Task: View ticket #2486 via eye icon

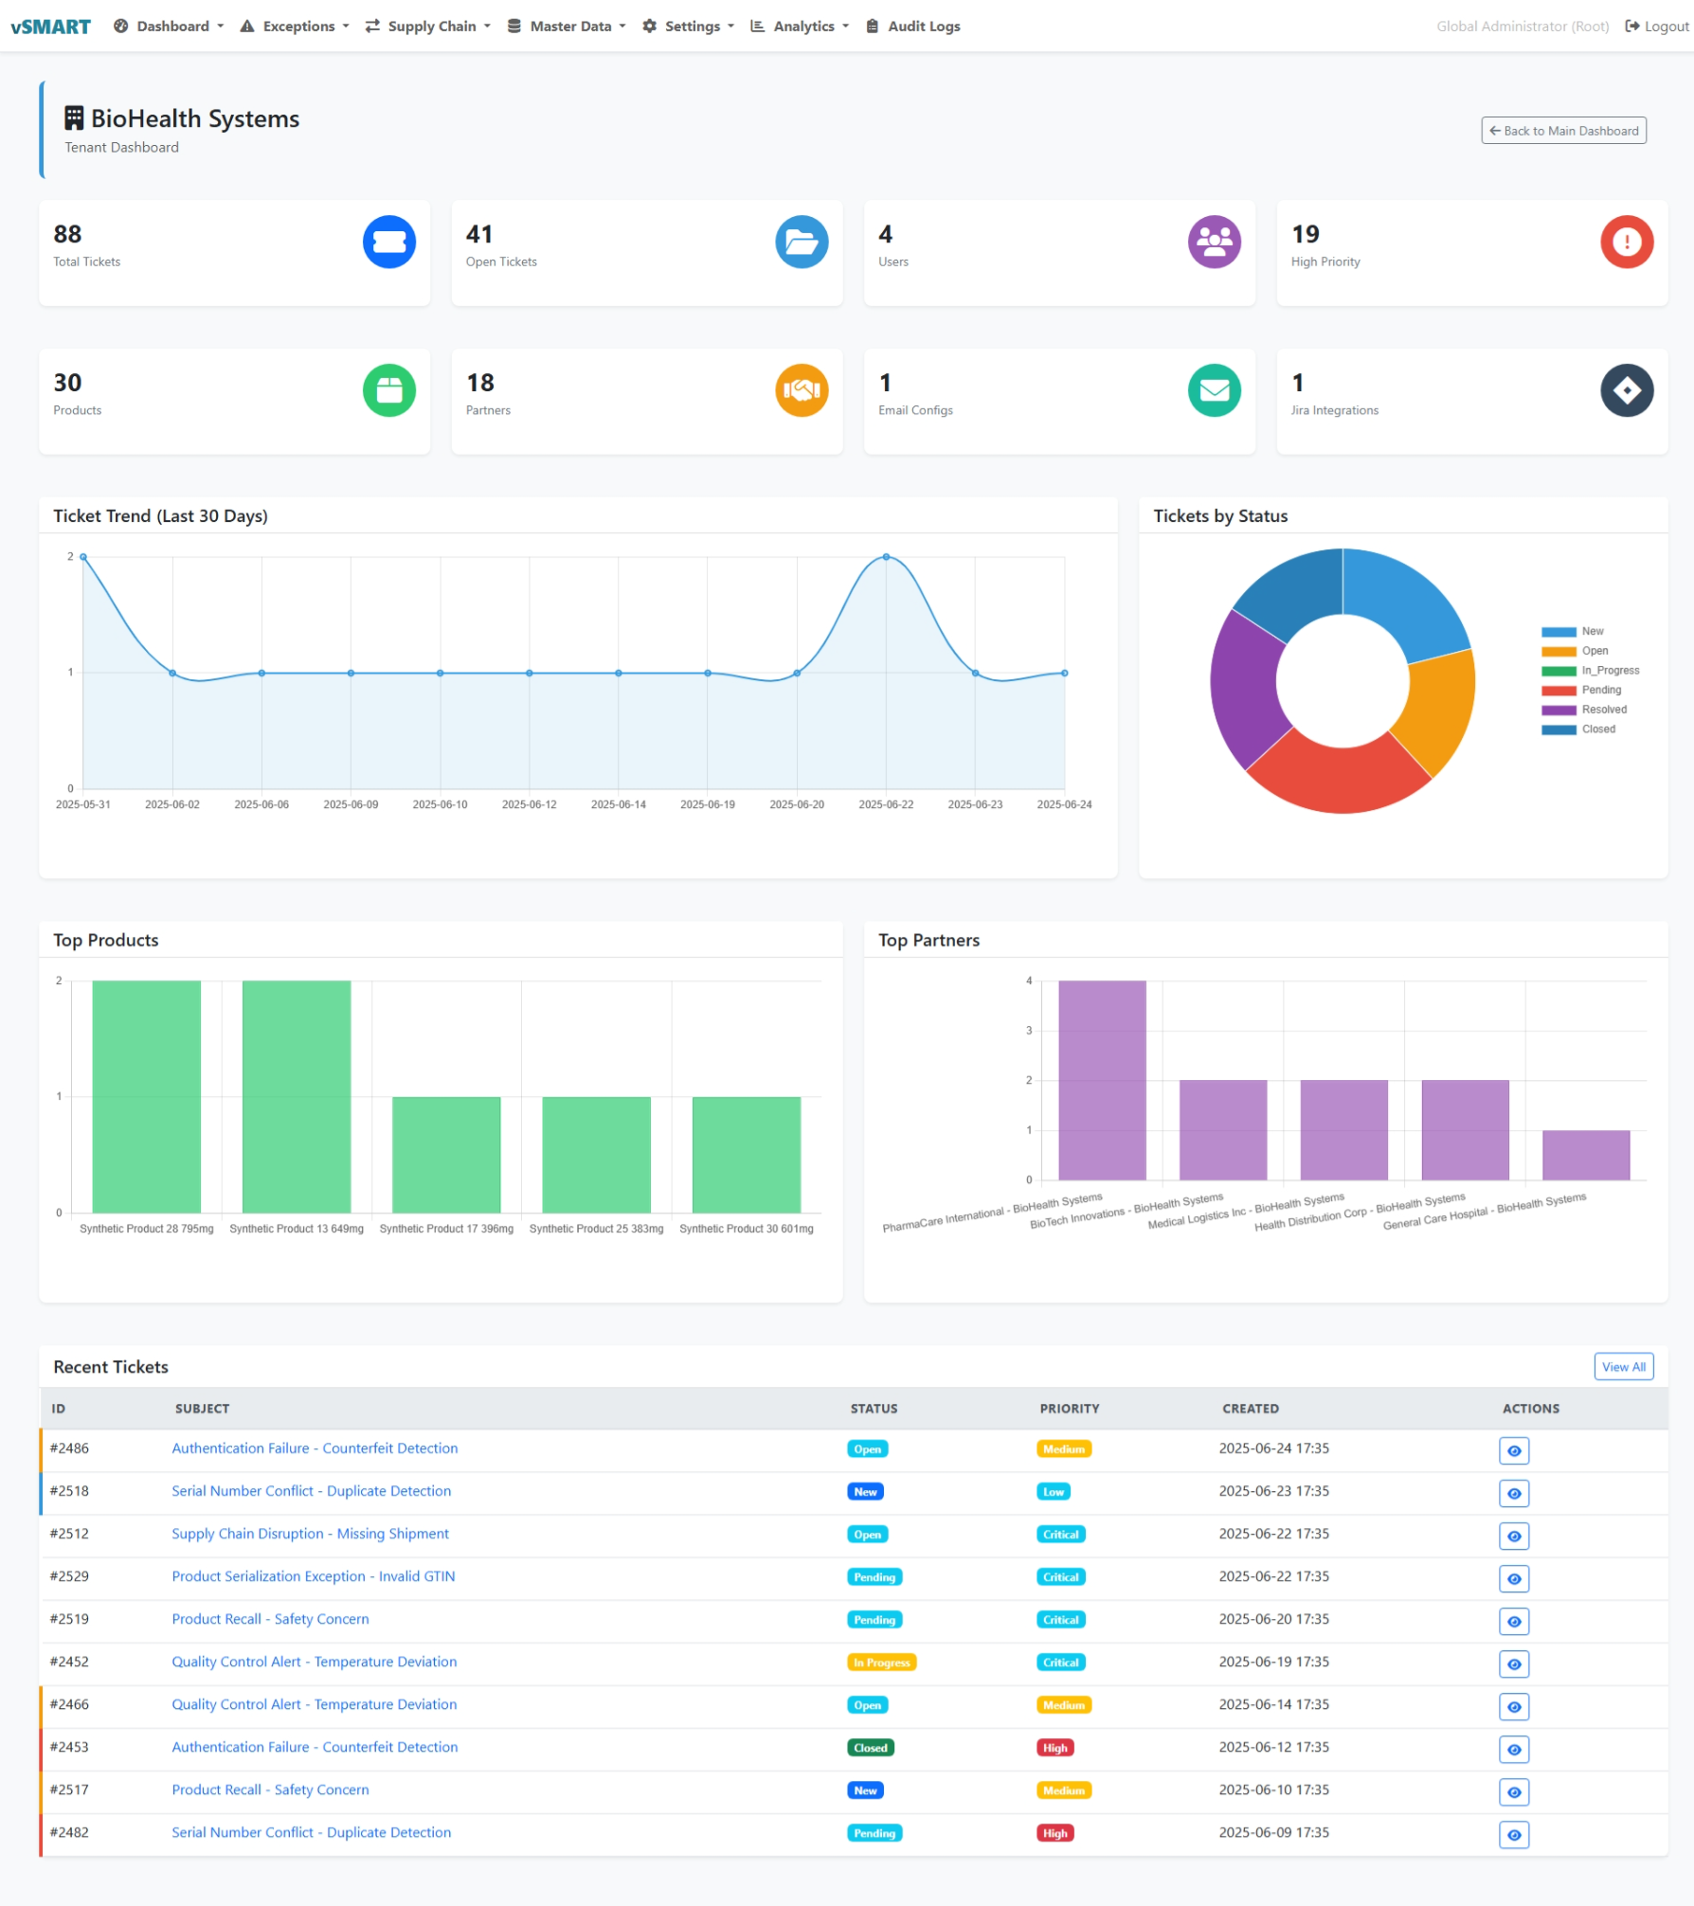Action: tap(1513, 1450)
